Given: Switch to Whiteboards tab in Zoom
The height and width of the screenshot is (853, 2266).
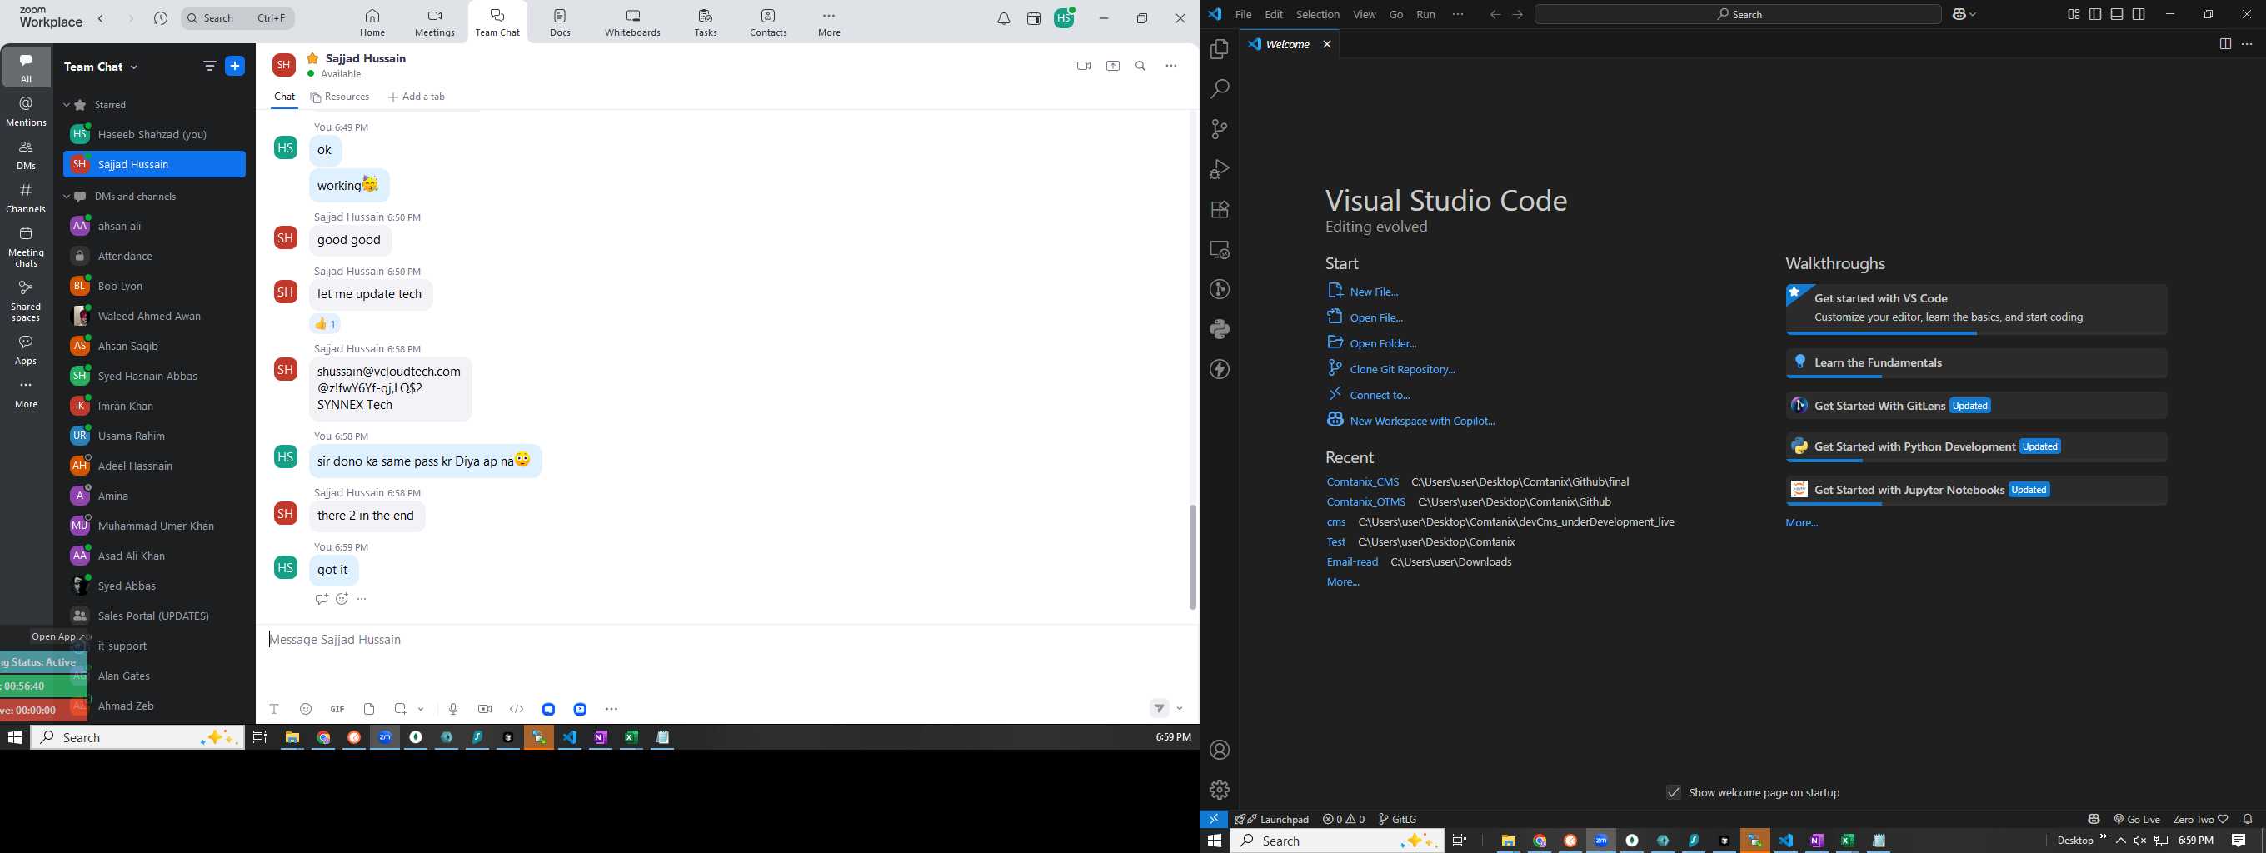Looking at the screenshot, I should (x=632, y=22).
